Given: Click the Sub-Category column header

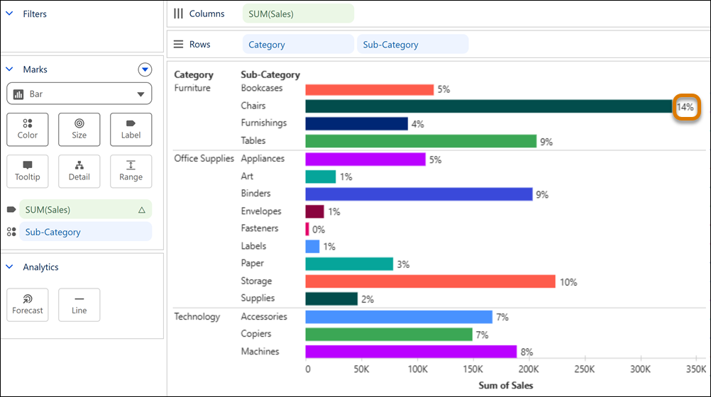Looking at the screenshot, I should [x=270, y=74].
